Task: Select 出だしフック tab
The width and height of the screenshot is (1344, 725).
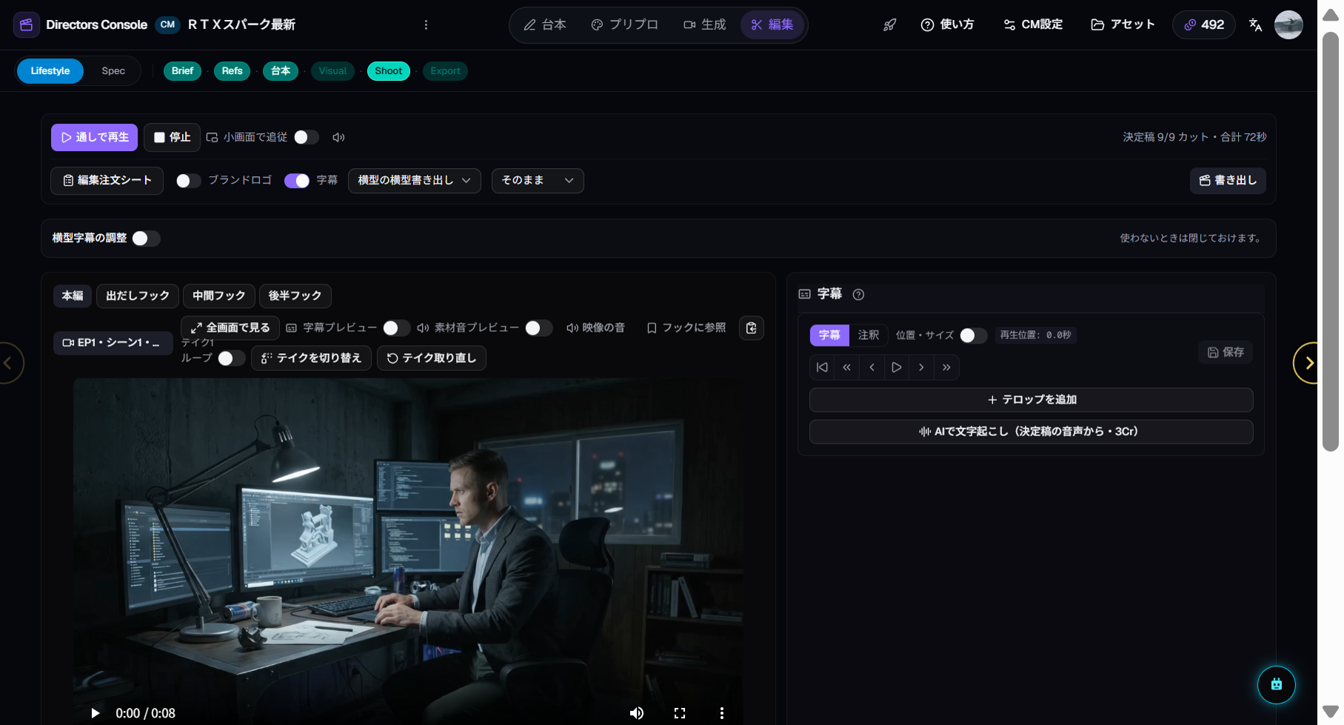Action: [x=138, y=295]
